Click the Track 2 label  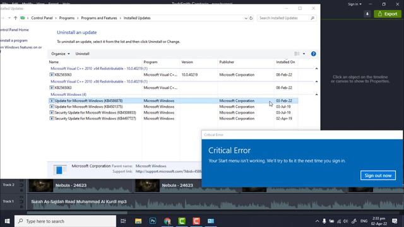point(8,185)
